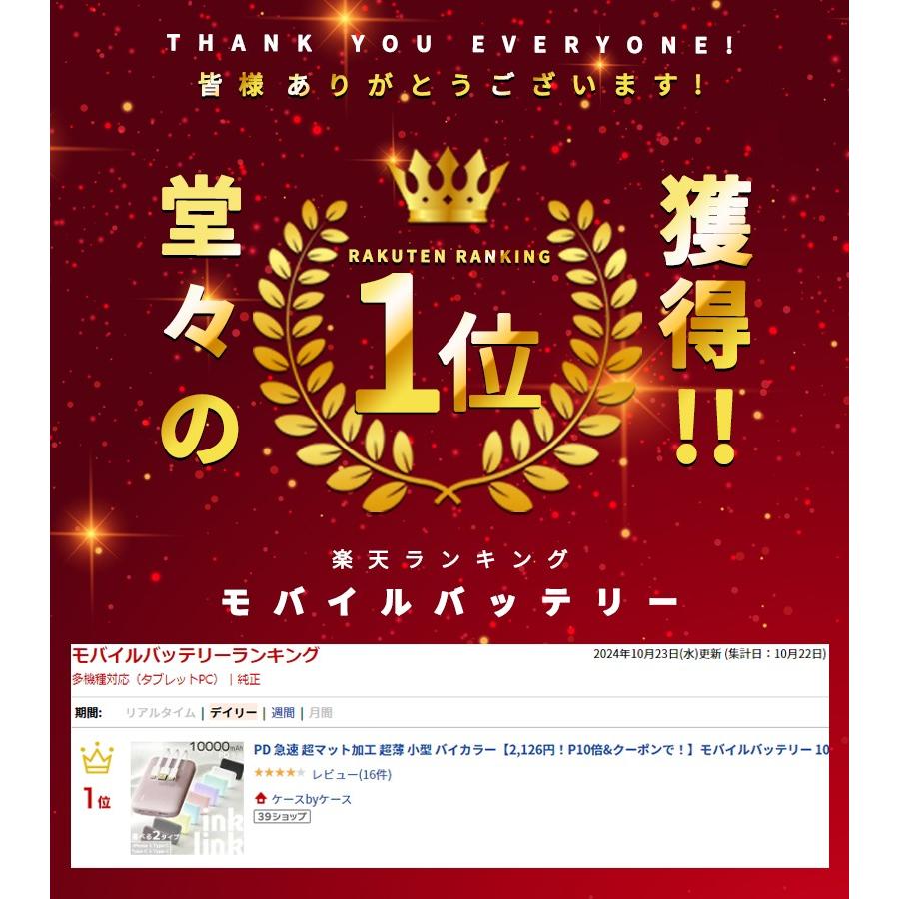
Task: Visit the ケースbyケース shop link
Action: [312, 799]
